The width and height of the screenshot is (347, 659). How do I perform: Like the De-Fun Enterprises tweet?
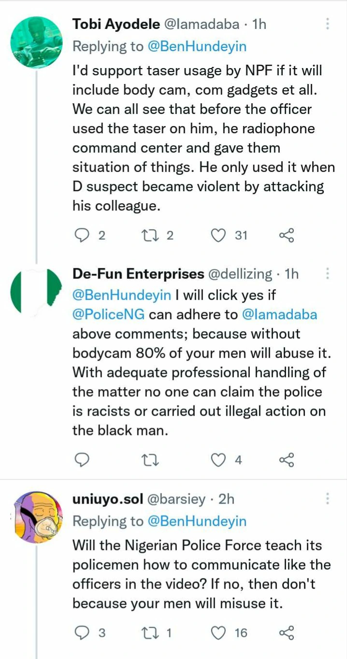(219, 460)
